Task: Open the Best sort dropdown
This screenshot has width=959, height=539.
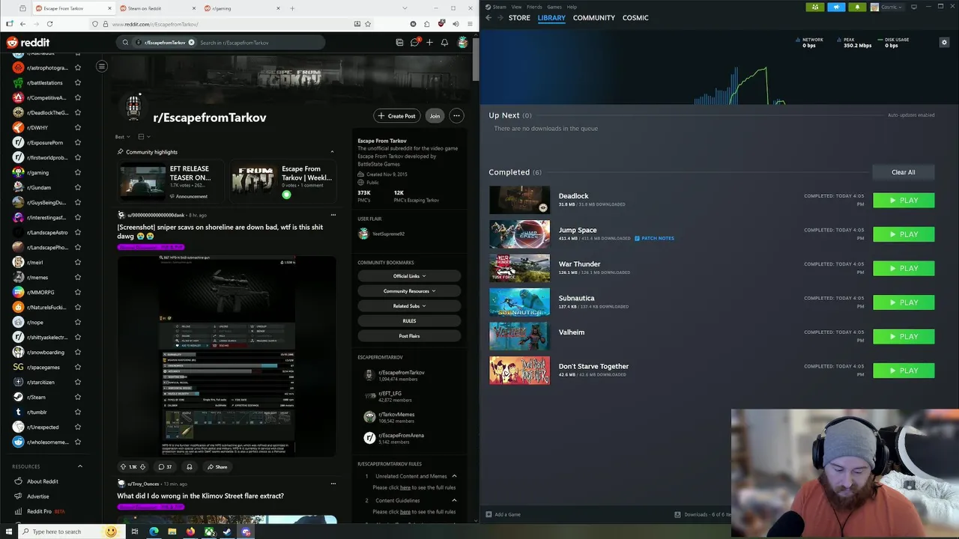Action: [x=122, y=137]
